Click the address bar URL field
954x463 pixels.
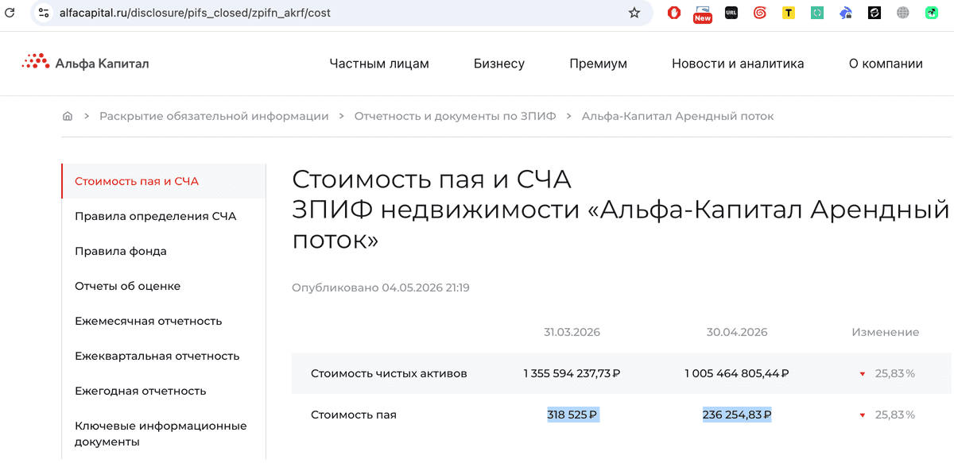pyautogui.click(x=342, y=13)
